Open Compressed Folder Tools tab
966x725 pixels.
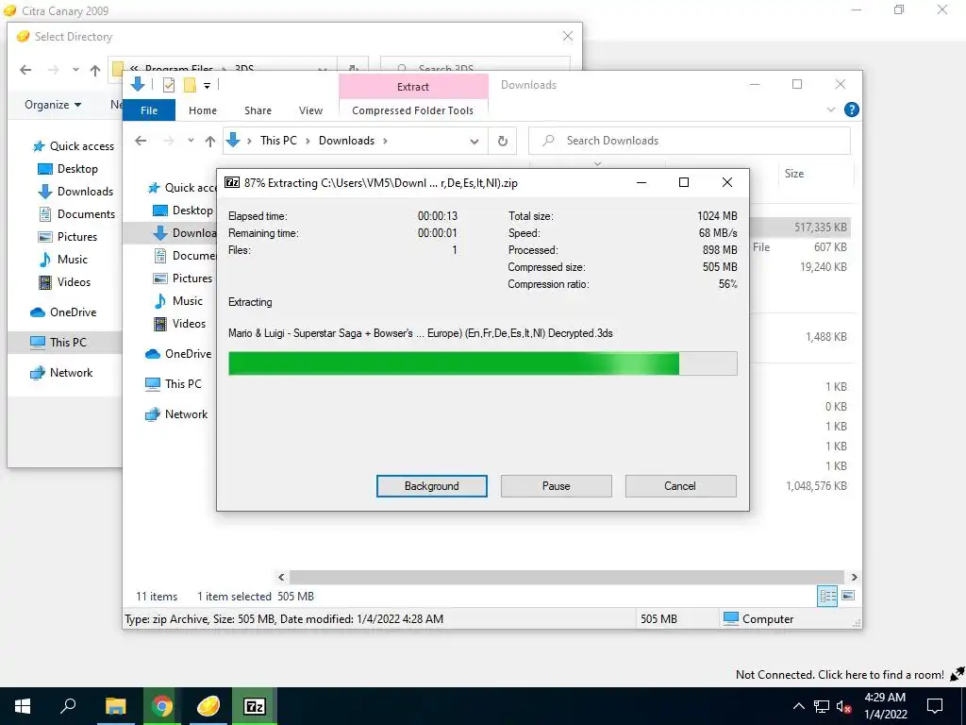tap(413, 110)
